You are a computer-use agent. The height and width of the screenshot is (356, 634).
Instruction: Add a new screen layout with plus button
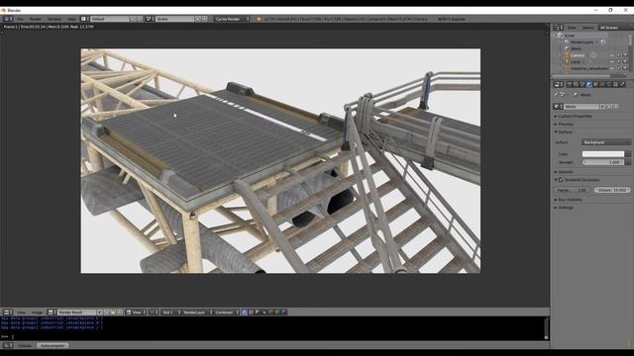(133, 19)
